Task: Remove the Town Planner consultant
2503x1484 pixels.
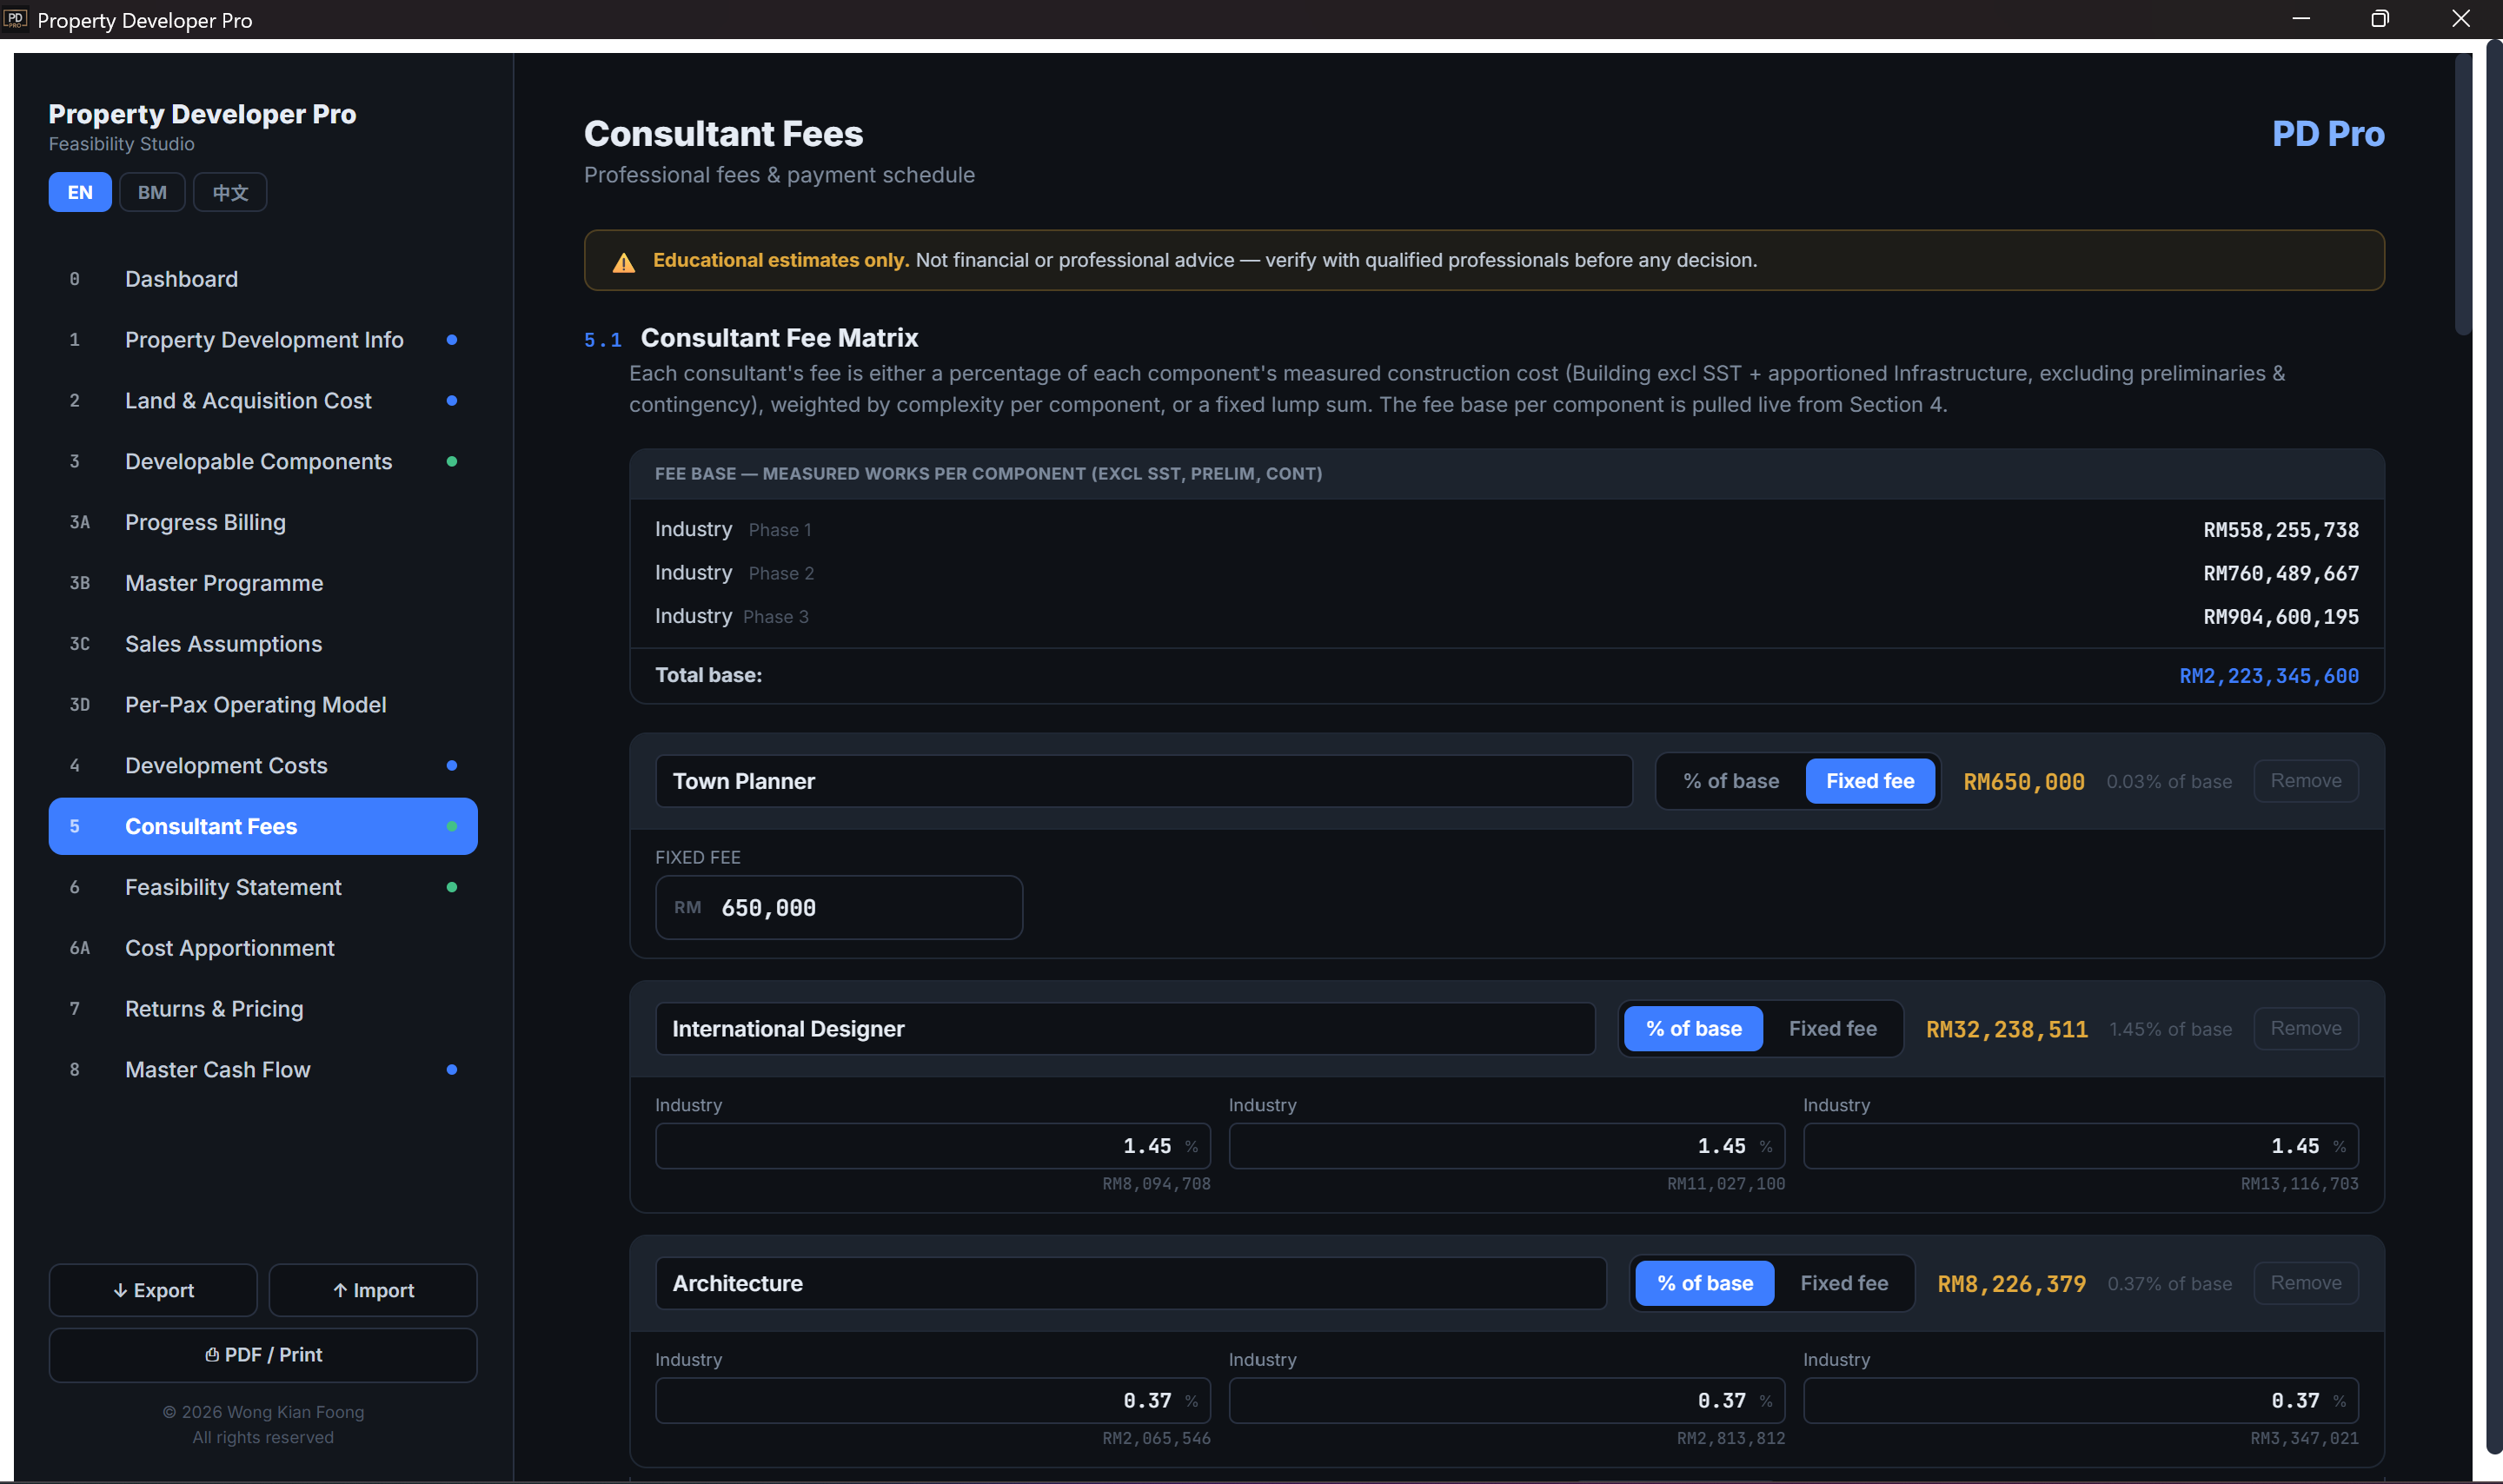Action: tap(2306, 782)
